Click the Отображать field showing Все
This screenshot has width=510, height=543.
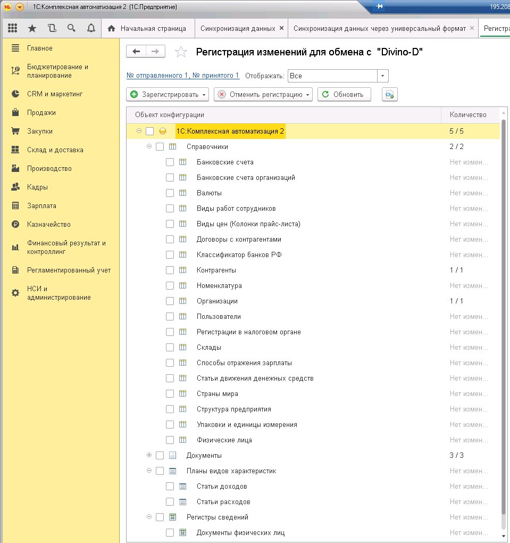click(332, 76)
